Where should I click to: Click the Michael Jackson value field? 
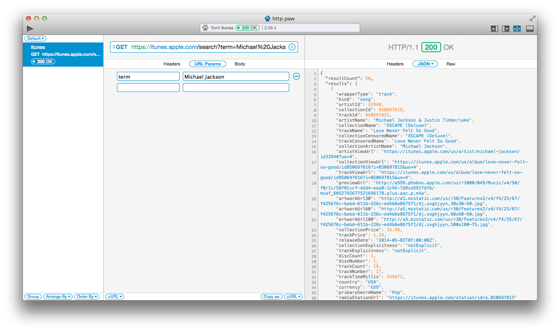236,76
